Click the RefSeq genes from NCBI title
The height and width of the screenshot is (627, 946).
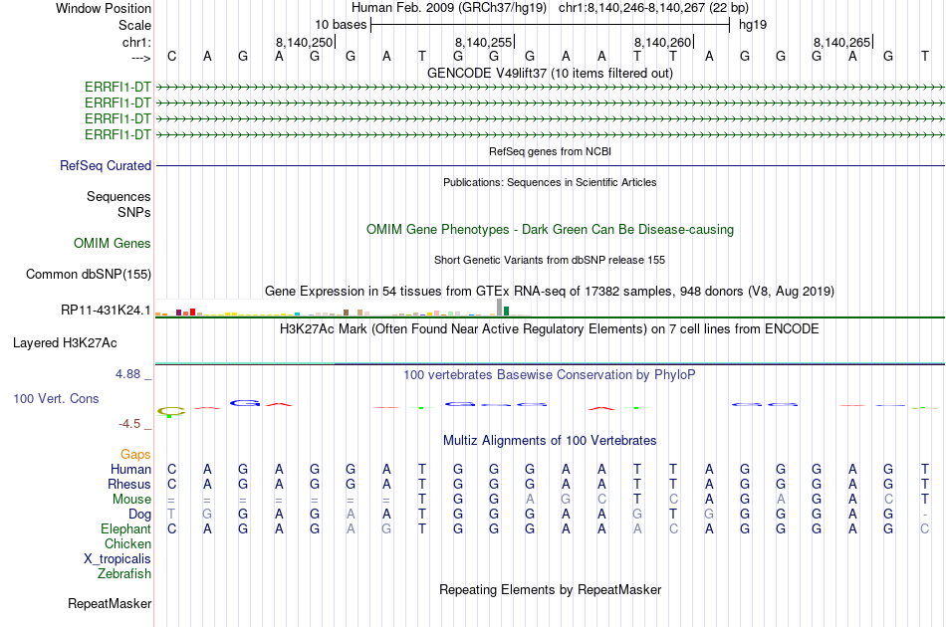(550, 151)
